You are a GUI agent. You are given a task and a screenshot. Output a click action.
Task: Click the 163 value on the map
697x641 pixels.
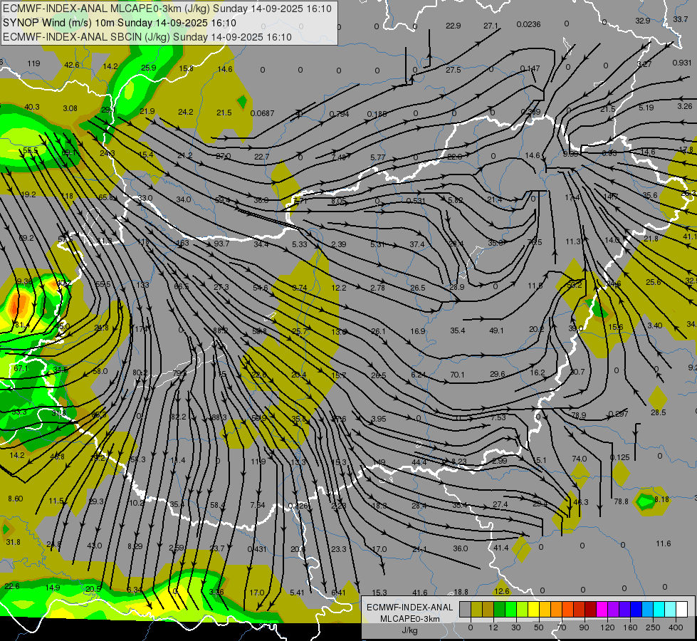[x=182, y=243]
